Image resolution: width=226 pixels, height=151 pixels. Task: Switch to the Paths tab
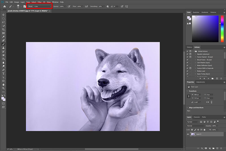(x=204, y=117)
